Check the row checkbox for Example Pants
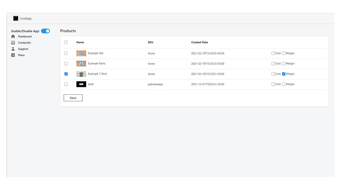The image size is (341, 191). click(66, 63)
